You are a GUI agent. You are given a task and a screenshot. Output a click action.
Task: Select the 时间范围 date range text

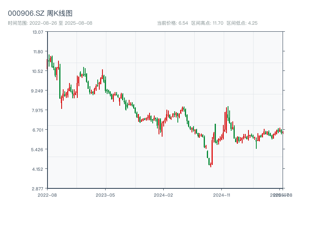50,23
